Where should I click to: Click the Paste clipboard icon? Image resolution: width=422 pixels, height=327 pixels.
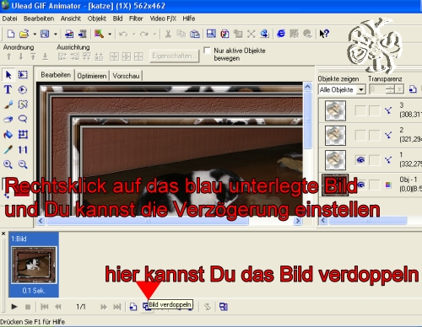(195, 34)
